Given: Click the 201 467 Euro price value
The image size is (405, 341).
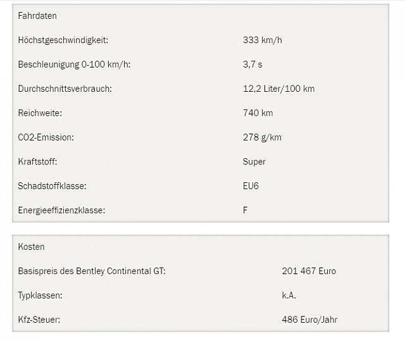Looking at the screenshot, I should pyautogui.click(x=309, y=271).
